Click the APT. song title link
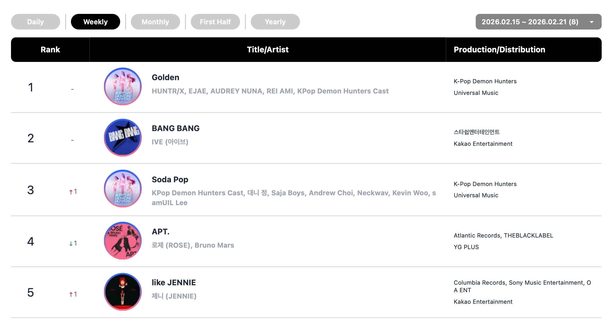 (x=161, y=232)
